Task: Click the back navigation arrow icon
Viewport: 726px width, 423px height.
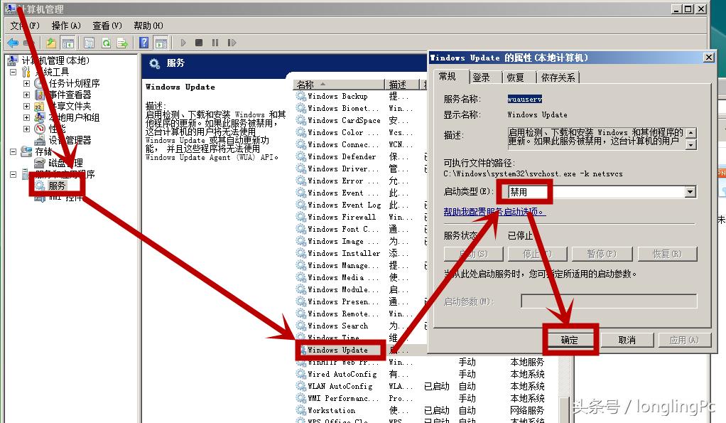Action: pyautogui.click(x=12, y=43)
